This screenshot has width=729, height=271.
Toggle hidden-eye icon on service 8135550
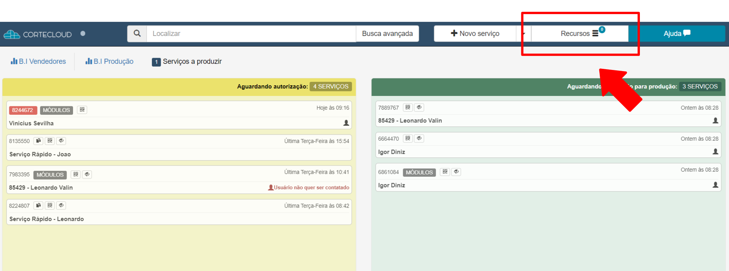pos(61,141)
